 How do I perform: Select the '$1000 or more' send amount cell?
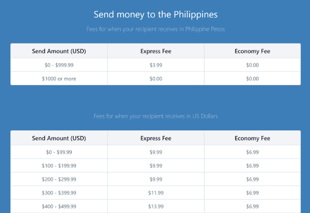[x=59, y=79]
